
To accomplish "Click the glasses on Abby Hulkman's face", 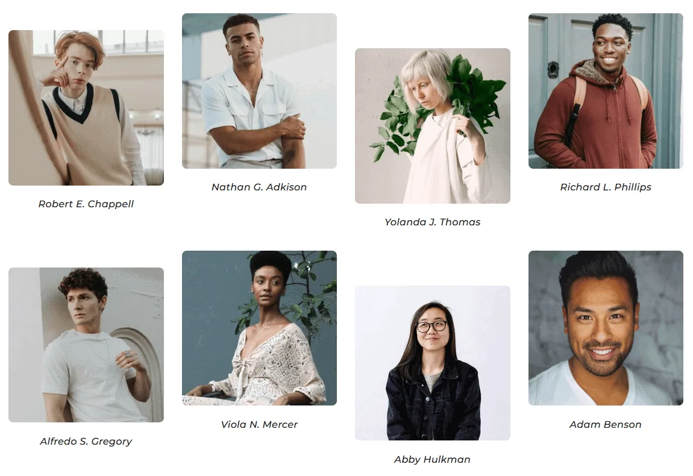I will [x=431, y=327].
